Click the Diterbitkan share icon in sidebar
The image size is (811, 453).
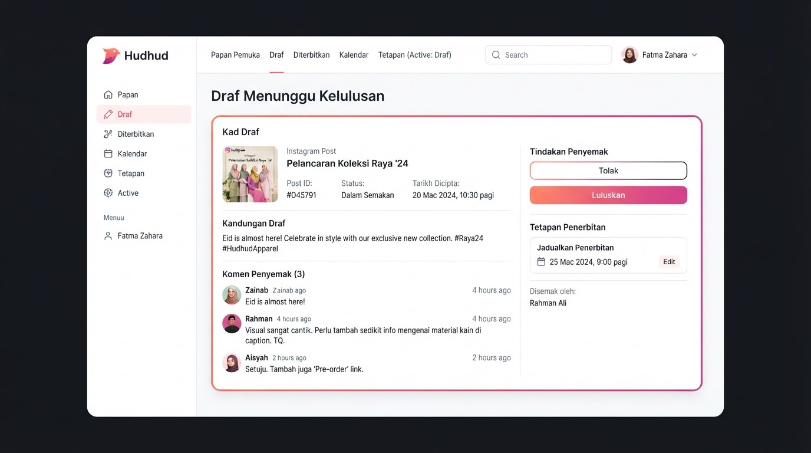pyautogui.click(x=108, y=134)
